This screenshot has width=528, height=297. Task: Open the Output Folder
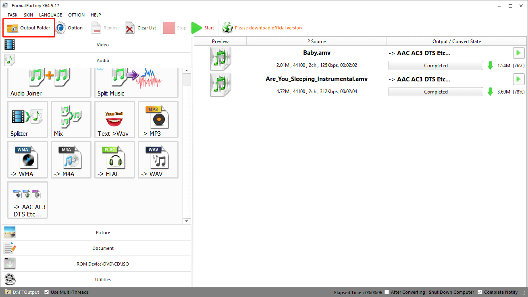(29, 28)
